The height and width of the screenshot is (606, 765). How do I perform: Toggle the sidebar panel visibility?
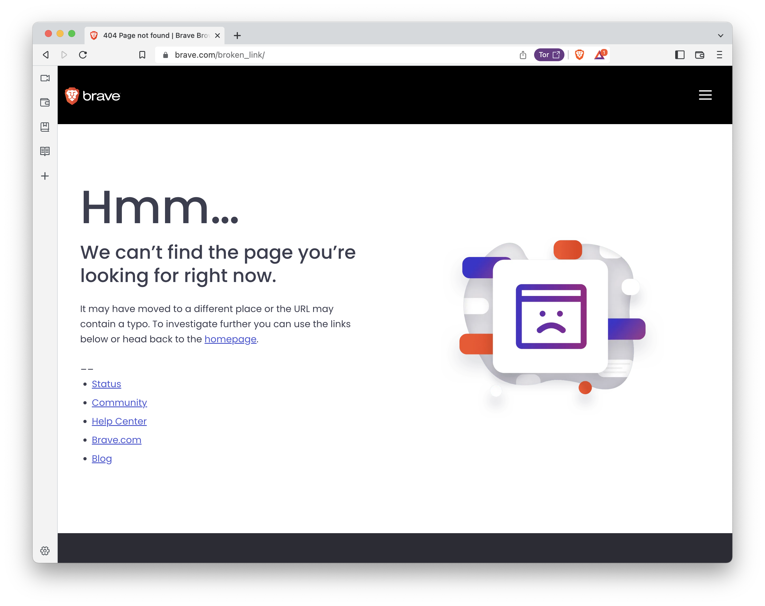tap(680, 54)
